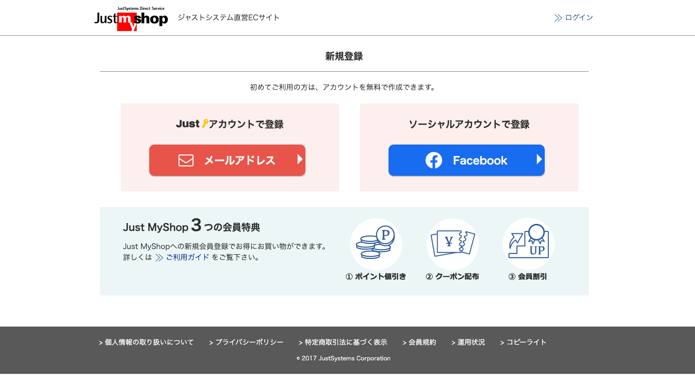Click the 2017 JustSystems Corporation copyright text

(x=343, y=358)
